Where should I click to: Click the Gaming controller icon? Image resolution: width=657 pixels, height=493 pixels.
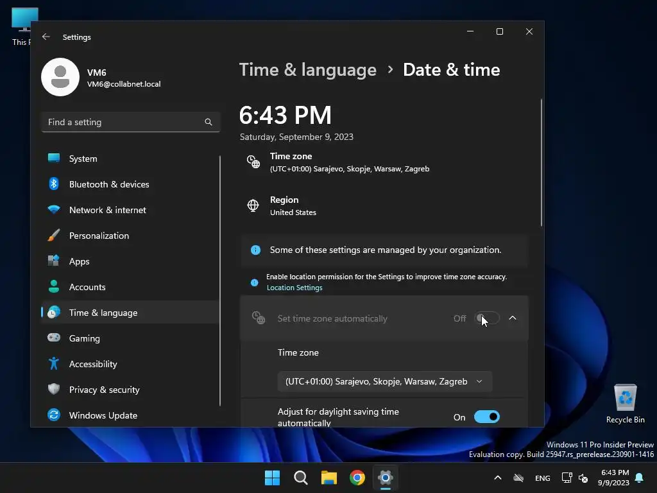click(x=54, y=338)
